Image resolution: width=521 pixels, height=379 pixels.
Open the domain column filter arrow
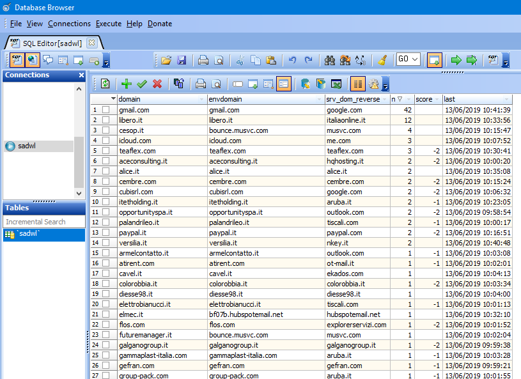point(202,99)
